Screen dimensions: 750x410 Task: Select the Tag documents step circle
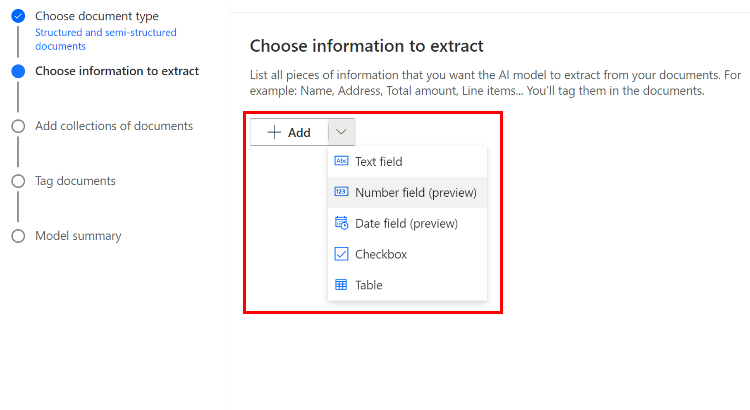click(18, 181)
